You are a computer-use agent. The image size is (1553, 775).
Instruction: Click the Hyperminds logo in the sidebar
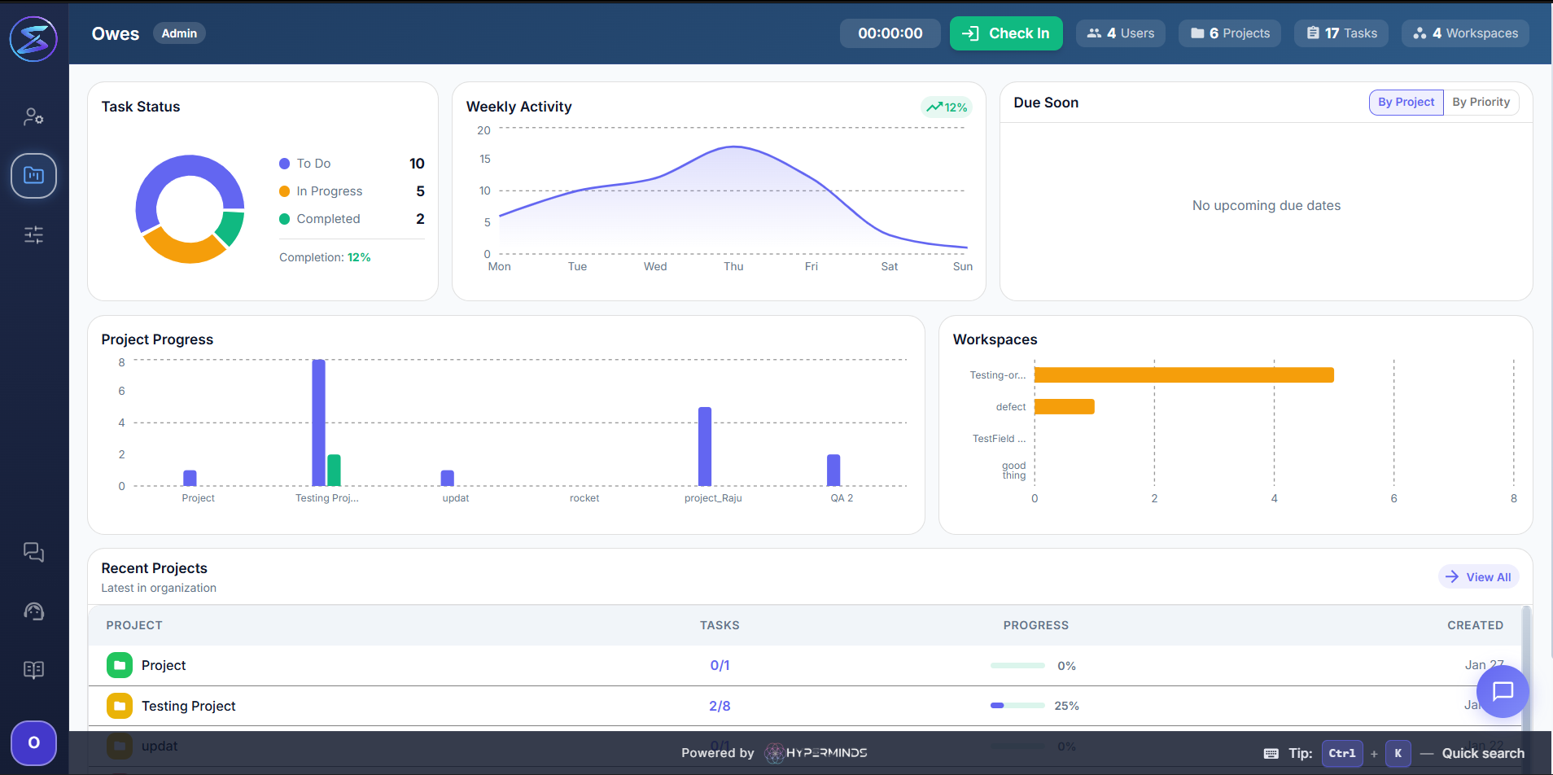pyautogui.click(x=33, y=38)
